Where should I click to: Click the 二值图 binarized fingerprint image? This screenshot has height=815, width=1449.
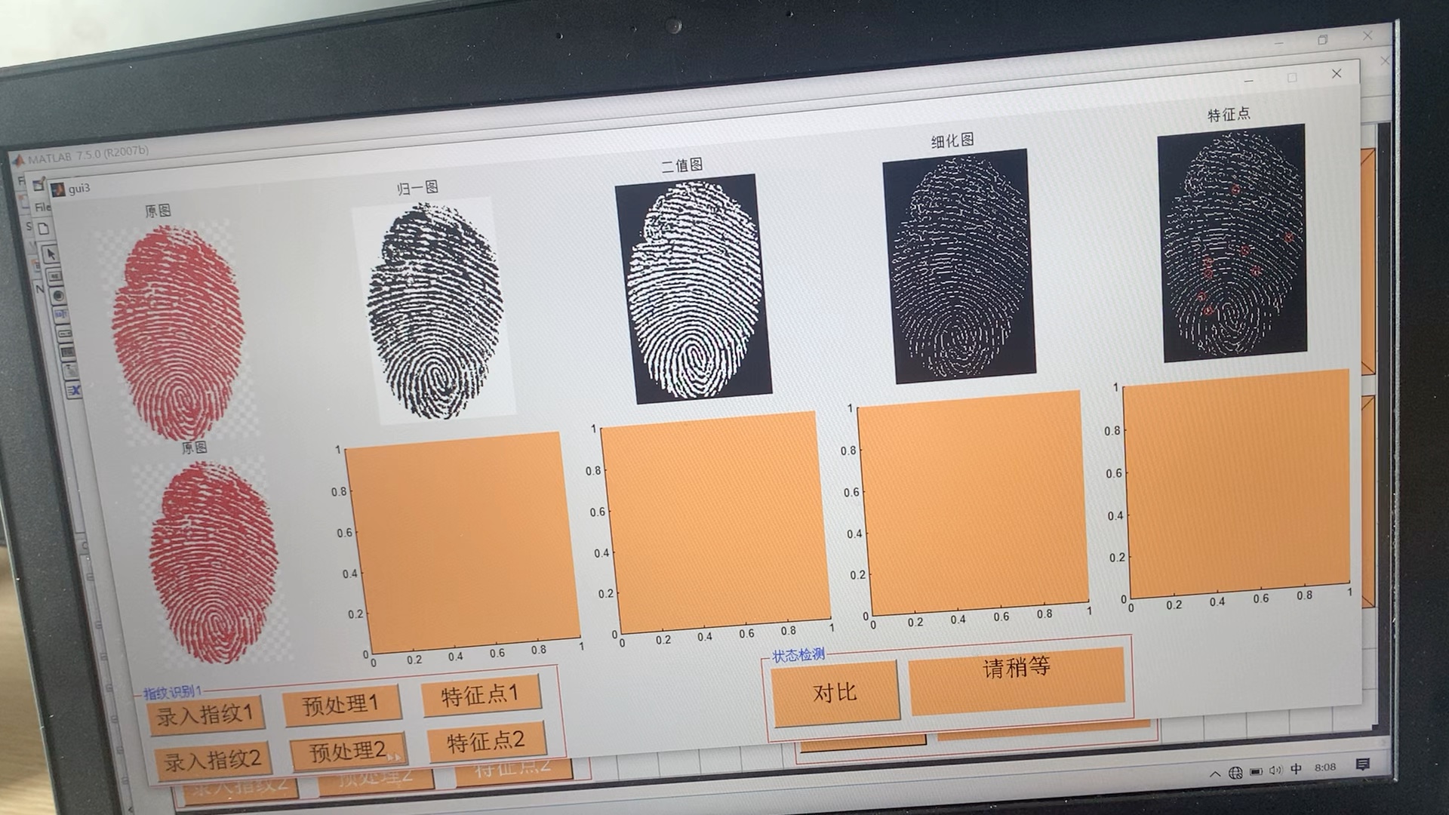tap(693, 289)
